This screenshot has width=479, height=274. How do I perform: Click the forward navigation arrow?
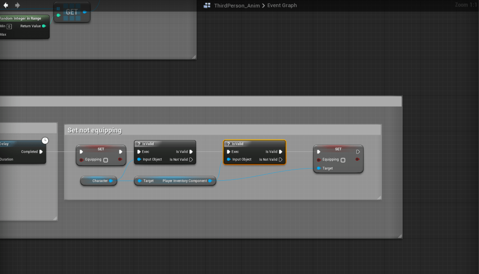coord(17,5)
